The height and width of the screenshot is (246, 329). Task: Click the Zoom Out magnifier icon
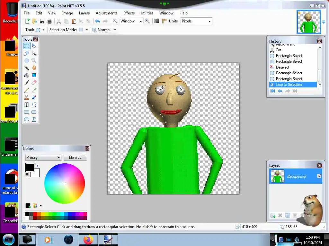point(115,21)
